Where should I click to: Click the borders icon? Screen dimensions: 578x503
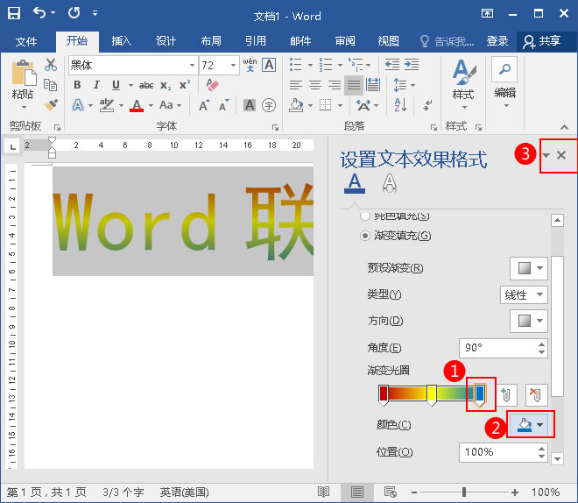[325, 105]
